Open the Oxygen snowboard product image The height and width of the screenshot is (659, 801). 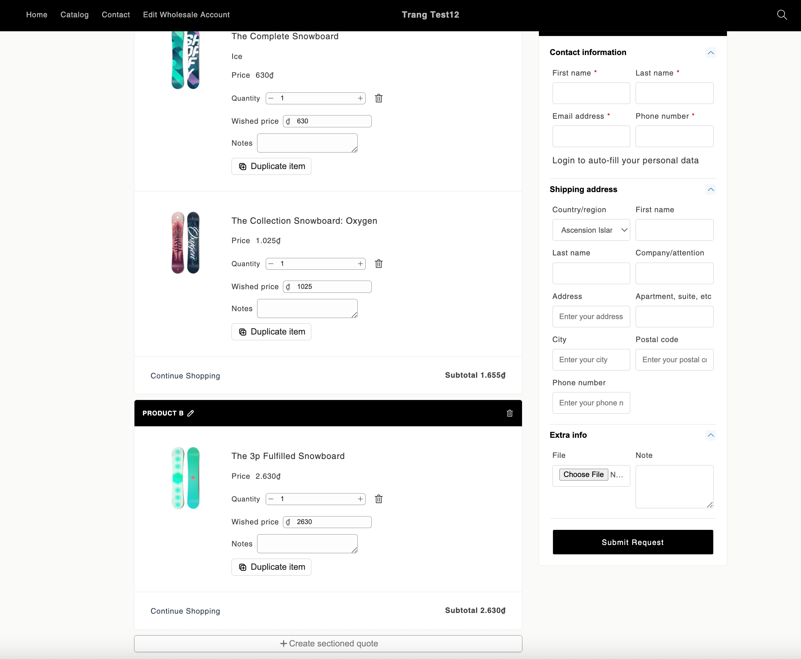tap(186, 243)
